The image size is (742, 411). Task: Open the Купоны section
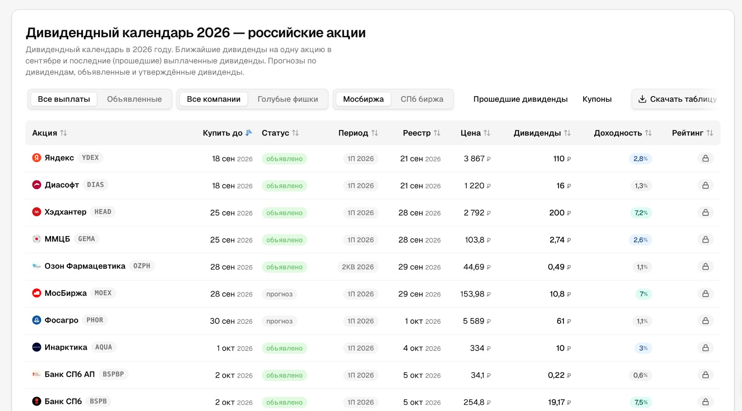[597, 99]
